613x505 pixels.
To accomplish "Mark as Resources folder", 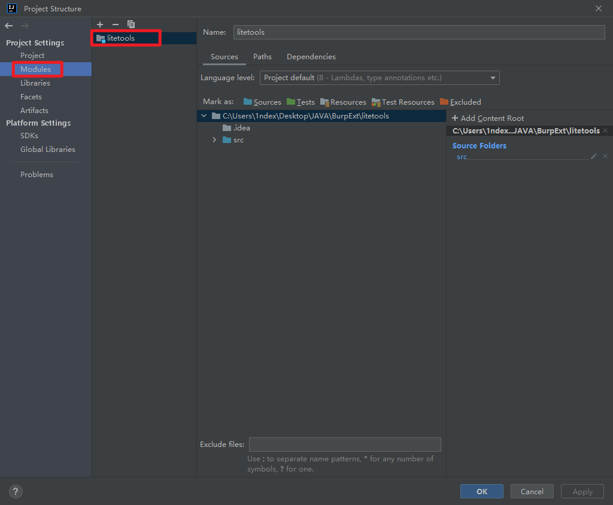I will 343,102.
